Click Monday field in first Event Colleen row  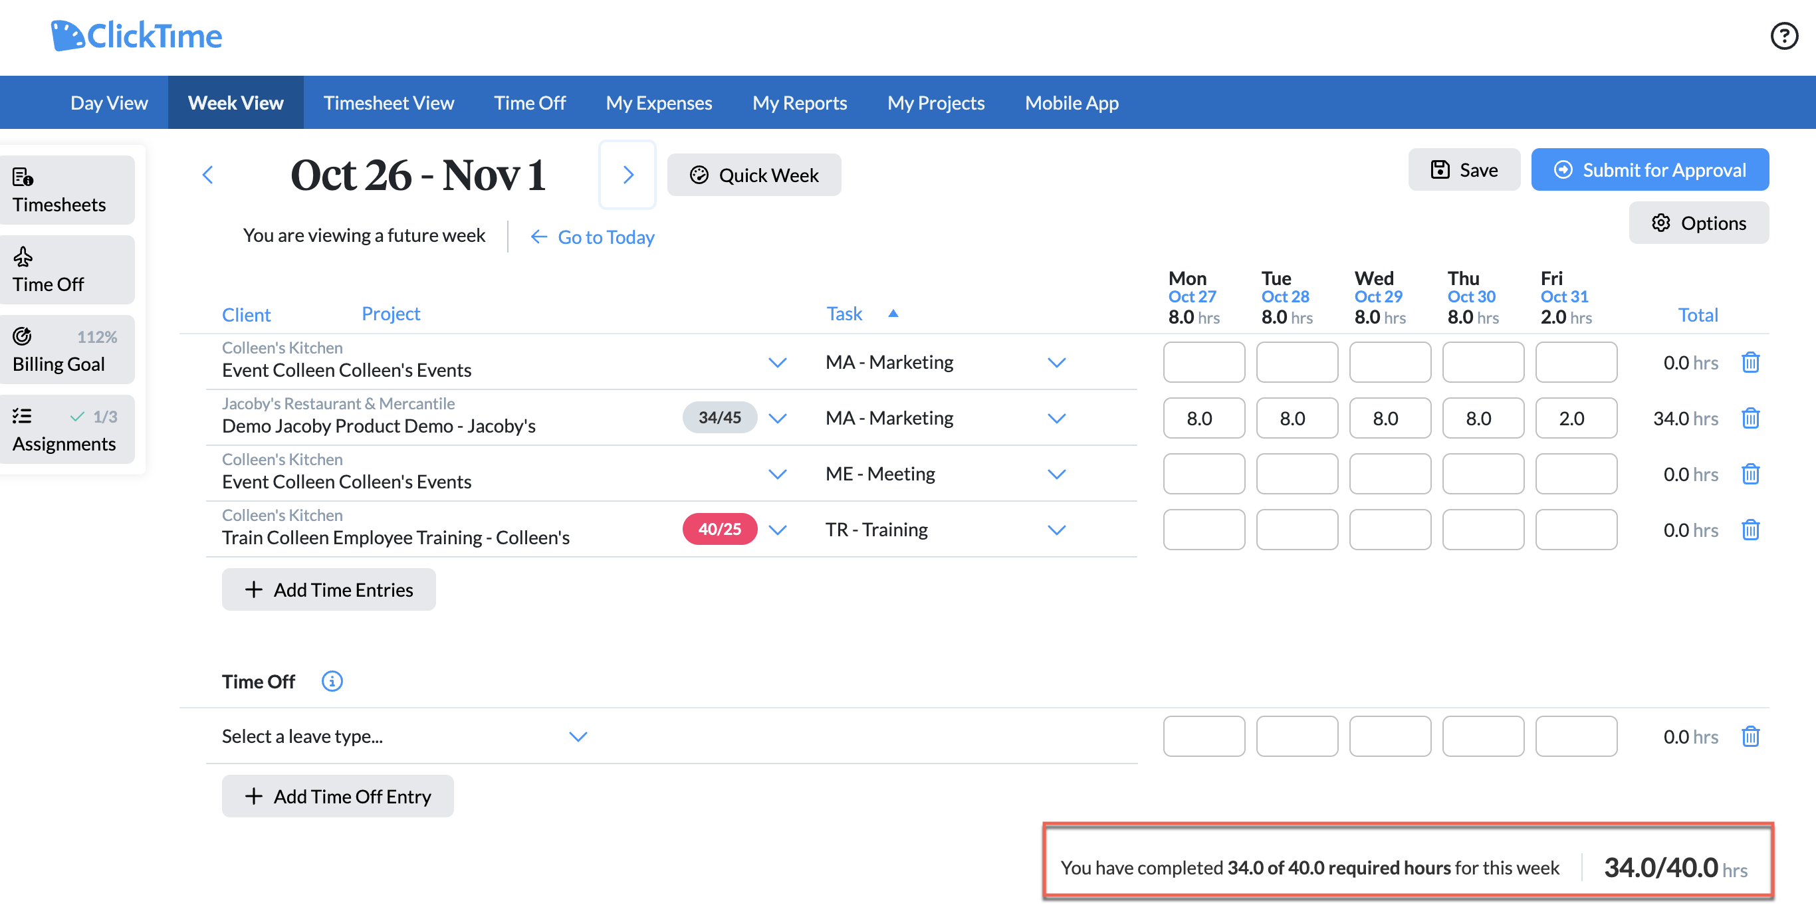coord(1203,362)
